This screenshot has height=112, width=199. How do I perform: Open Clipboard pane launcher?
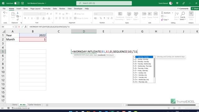tap(21, 23)
